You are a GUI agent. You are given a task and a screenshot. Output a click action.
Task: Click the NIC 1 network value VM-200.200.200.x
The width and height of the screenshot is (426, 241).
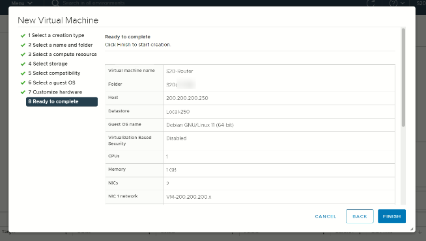pyautogui.click(x=189, y=197)
